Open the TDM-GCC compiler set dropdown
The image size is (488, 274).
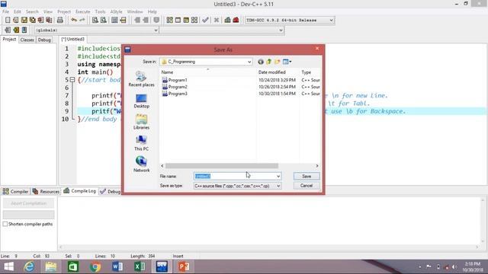tap(331, 21)
